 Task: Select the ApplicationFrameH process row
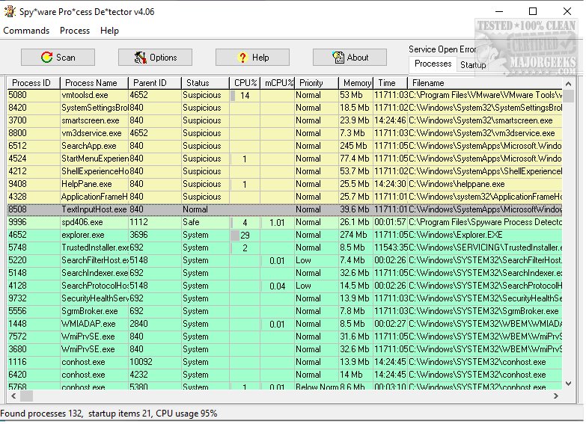coord(284,197)
